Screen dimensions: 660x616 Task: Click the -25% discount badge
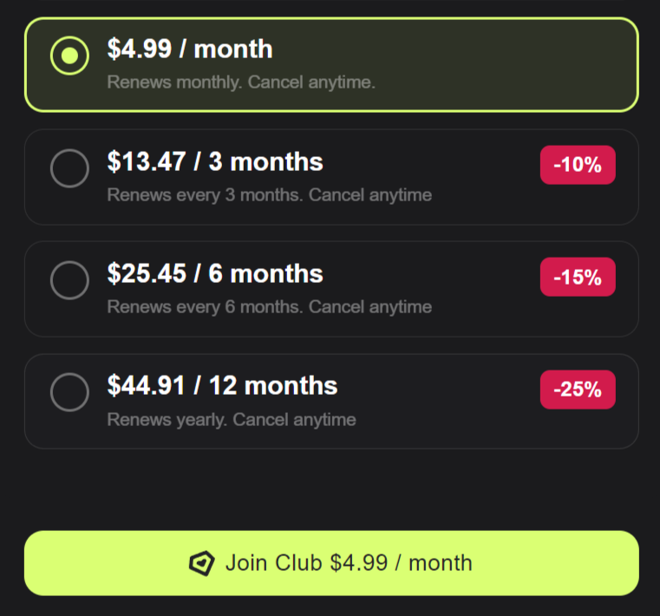tap(578, 390)
